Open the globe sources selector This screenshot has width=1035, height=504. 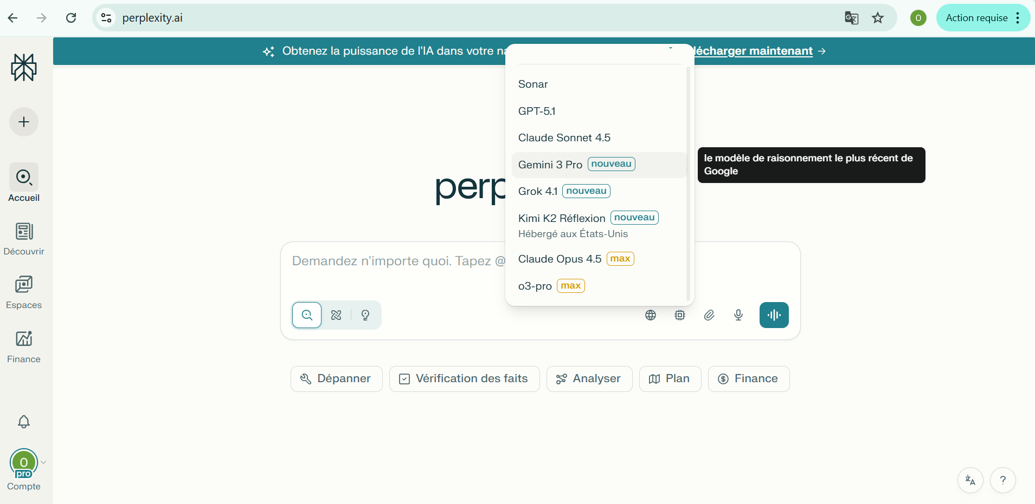651,315
